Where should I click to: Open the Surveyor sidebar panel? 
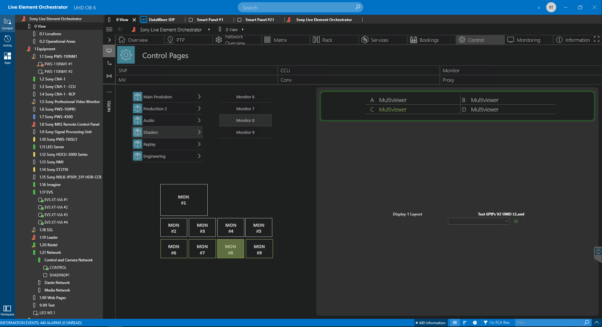coord(7,24)
